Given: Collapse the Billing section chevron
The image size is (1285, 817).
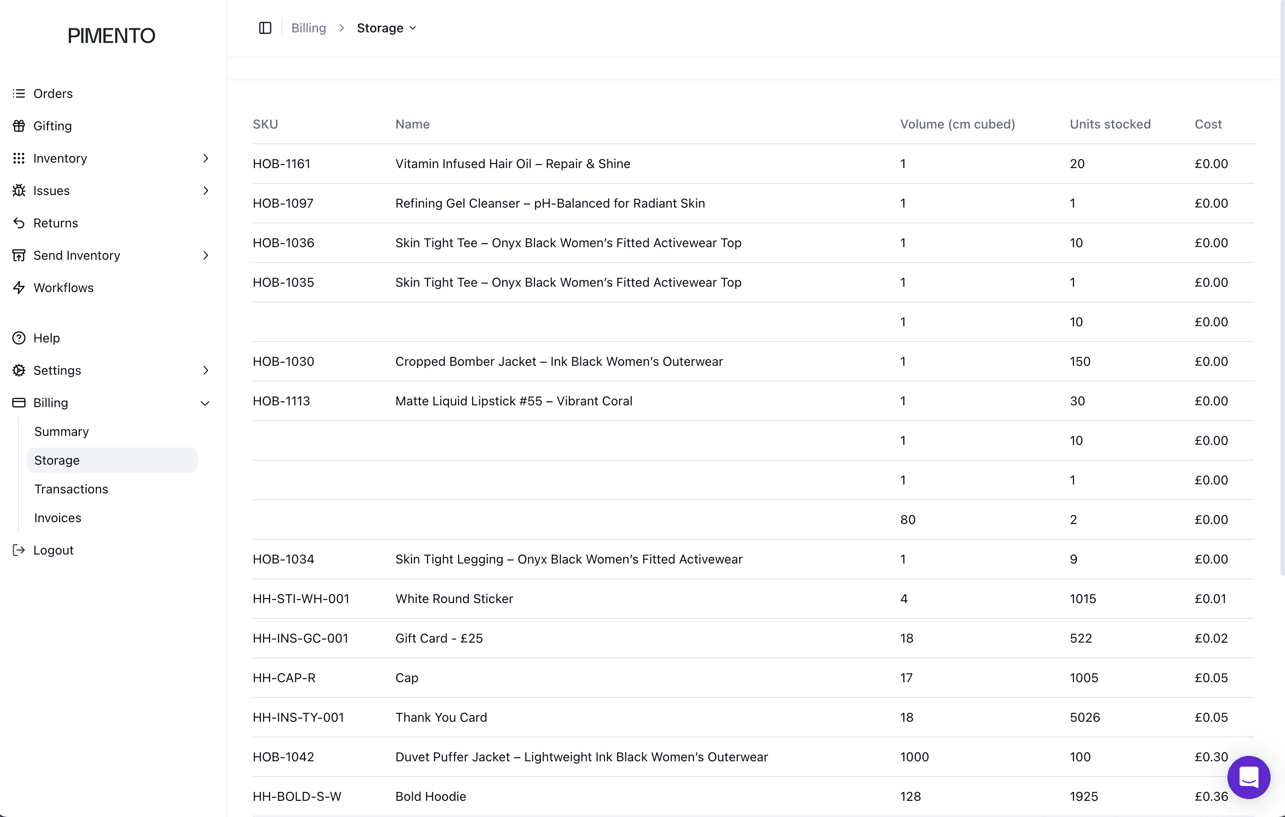Looking at the screenshot, I should (205, 403).
